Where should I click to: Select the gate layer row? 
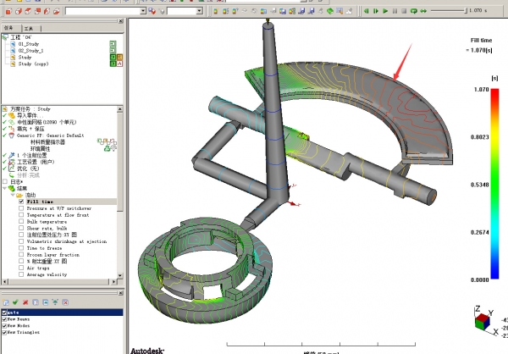point(62,313)
